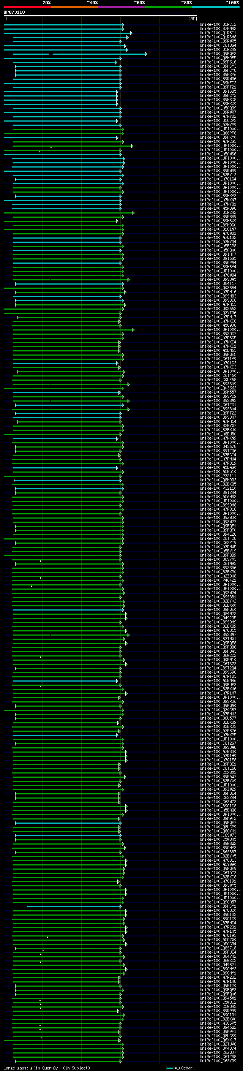Select the UniRef100_B9PB89 label
This screenshot has width=243, height=1071.
218,217
